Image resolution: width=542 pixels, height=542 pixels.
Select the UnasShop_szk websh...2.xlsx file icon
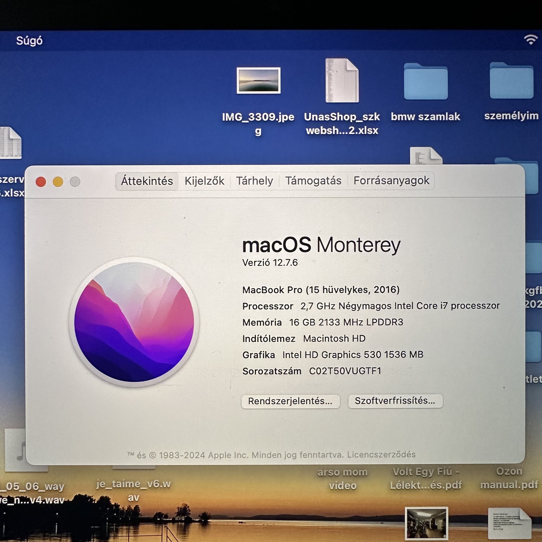[342, 80]
